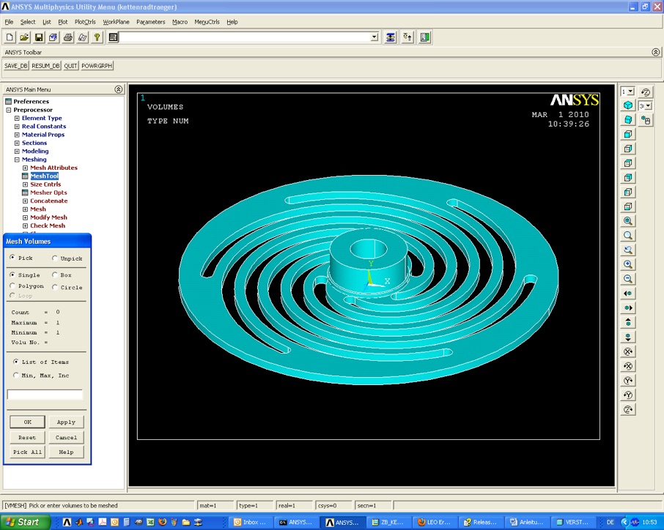Pan the model down with arrow icon
This screenshot has height=530, width=664.
[x=628, y=337]
